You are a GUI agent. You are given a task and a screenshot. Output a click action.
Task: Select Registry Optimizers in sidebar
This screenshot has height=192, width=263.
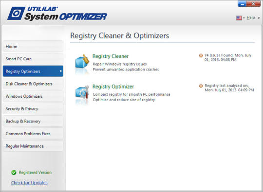point(33,71)
